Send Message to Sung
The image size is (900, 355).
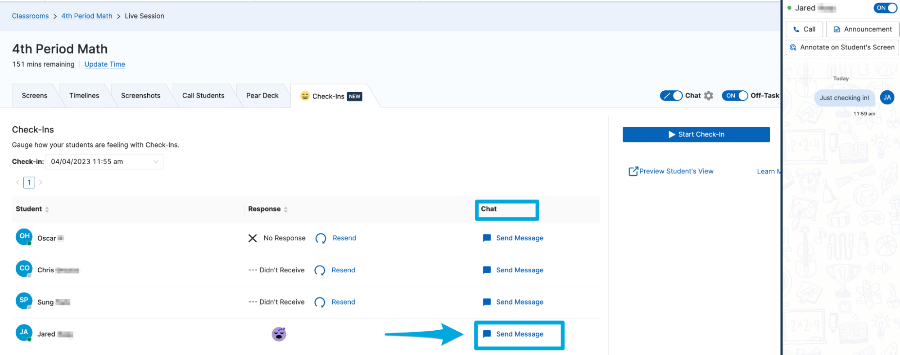[x=520, y=302]
